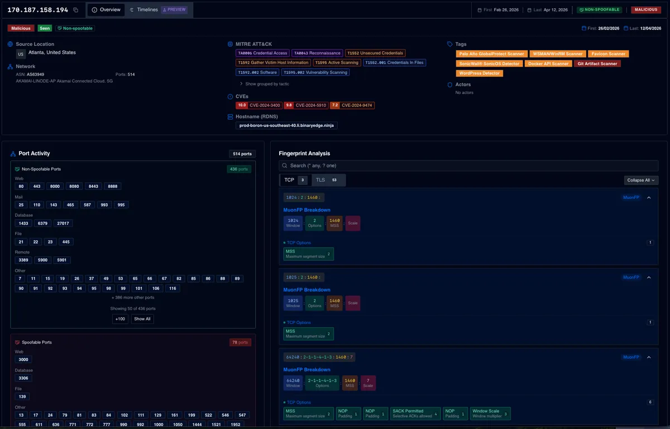Click the globe icon next to Source Location
This screenshot has width=670, height=429.
pos(9,44)
